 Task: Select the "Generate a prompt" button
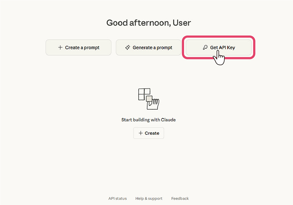(x=149, y=48)
